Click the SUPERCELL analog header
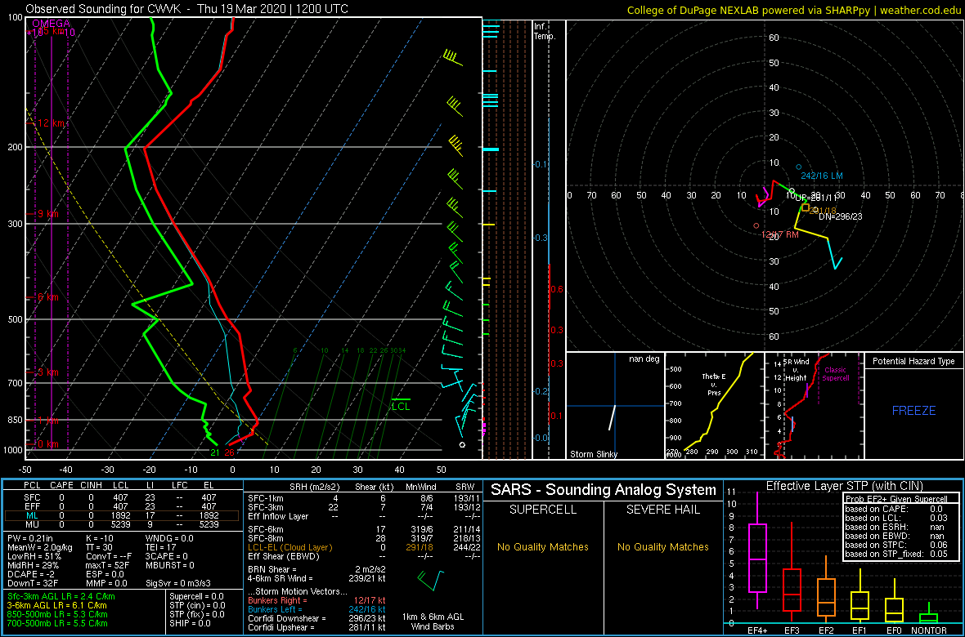Screen dimensions: 965x637 (542, 511)
